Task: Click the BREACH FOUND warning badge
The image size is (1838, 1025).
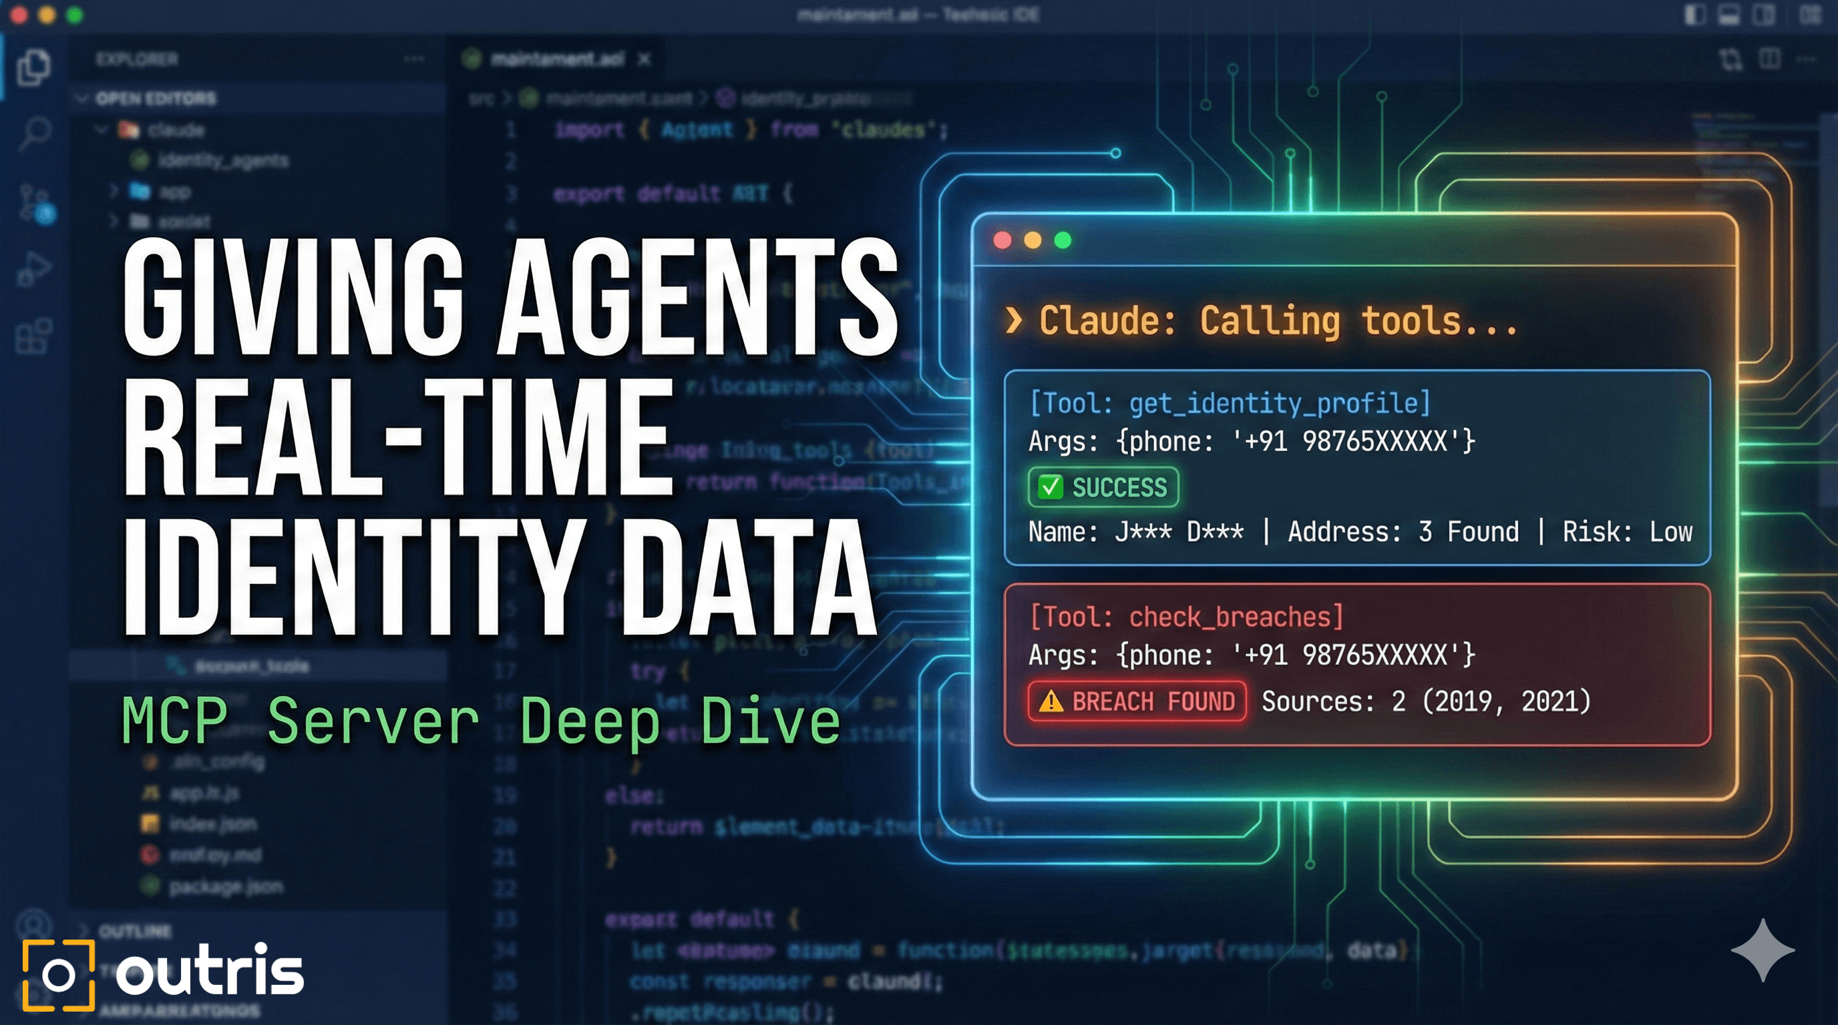Action: (1137, 701)
